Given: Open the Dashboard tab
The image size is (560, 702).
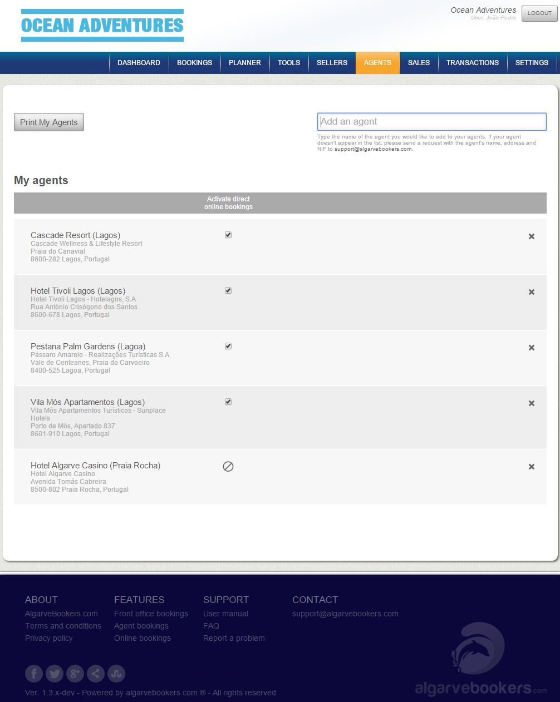Looking at the screenshot, I should coord(139,63).
